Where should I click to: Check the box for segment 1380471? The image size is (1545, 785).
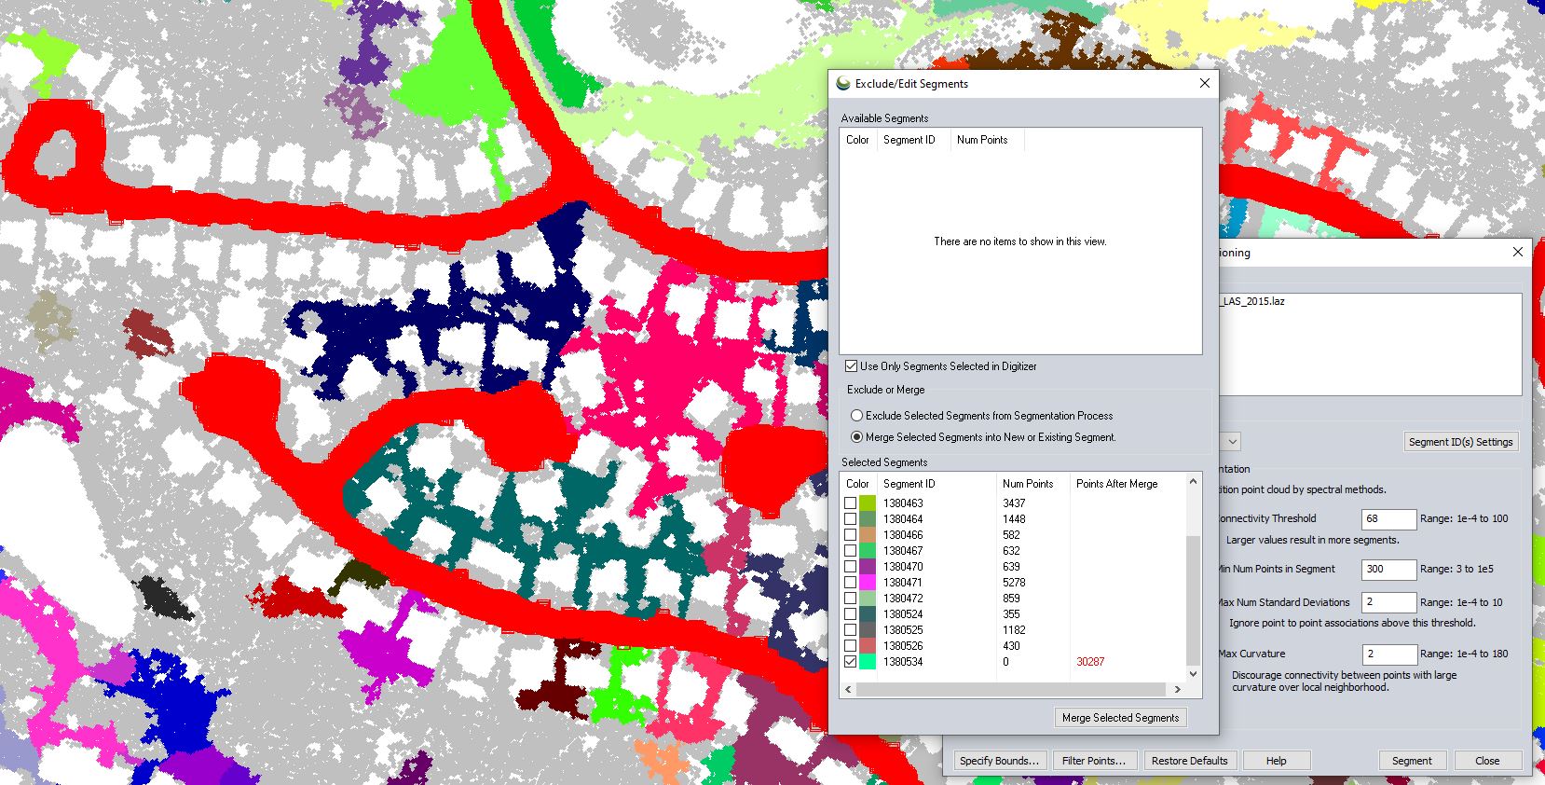coord(850,583)
